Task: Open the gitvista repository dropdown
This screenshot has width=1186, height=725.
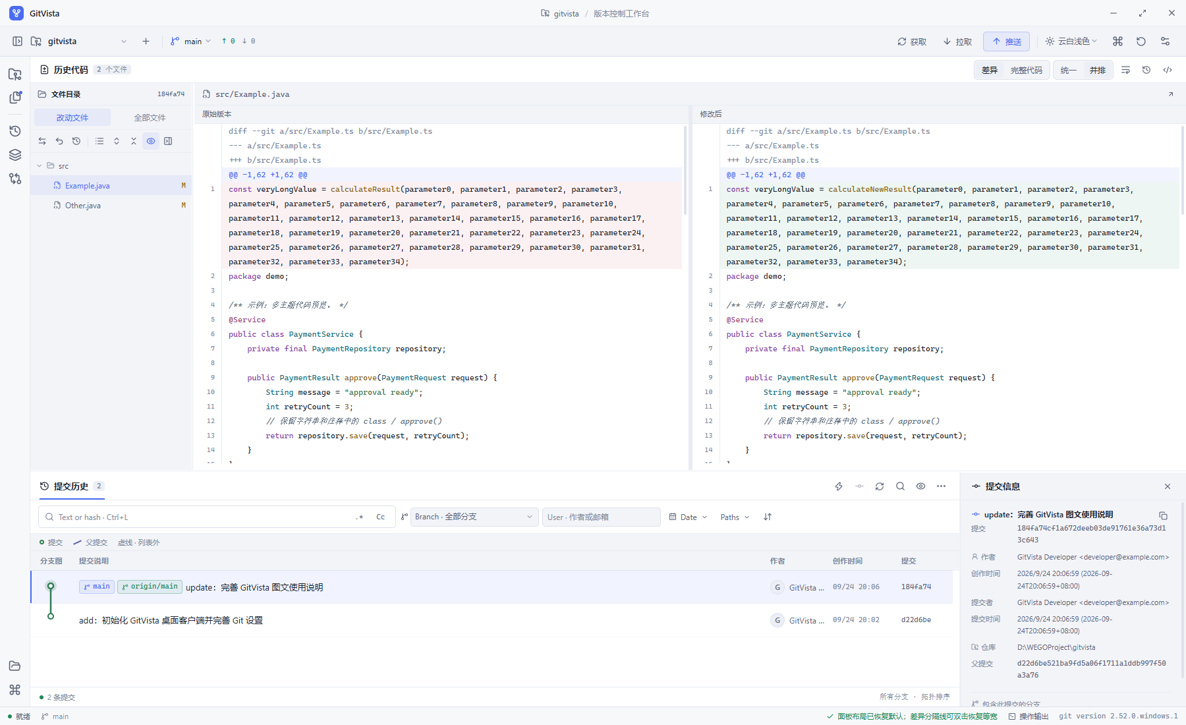Action: tap(79, 41)
